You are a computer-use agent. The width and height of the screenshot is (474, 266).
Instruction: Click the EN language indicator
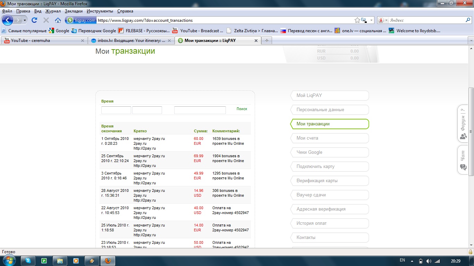coord(402,260)
